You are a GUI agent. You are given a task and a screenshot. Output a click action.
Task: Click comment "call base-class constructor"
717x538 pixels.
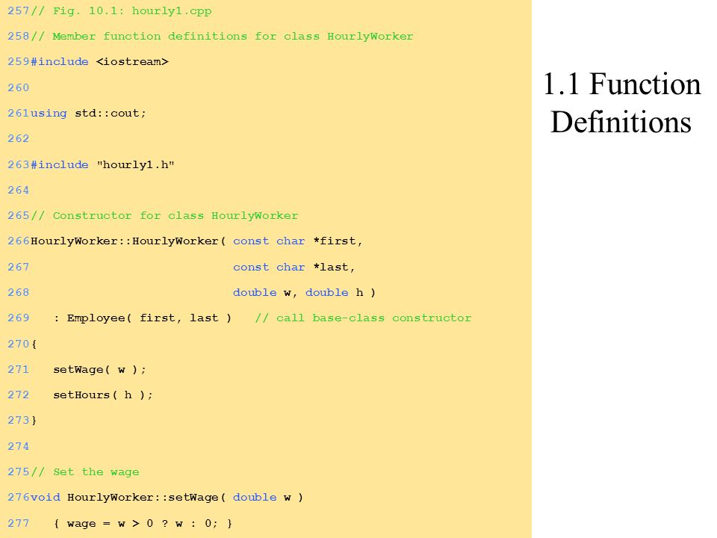click(x=363, y=318)
